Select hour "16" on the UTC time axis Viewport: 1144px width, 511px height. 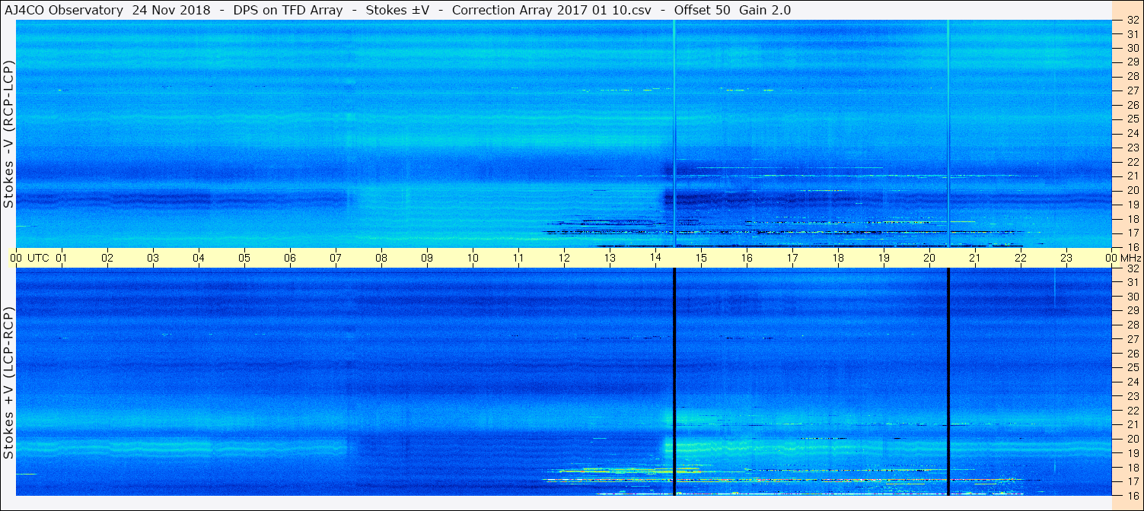point(747,258)
